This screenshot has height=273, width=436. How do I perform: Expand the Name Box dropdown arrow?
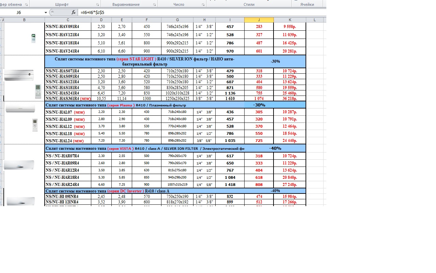[46, 13]
